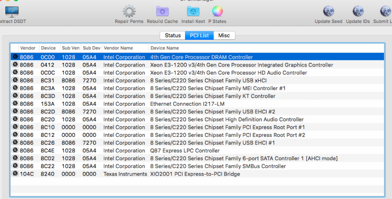Open the P States color wheel icon

click(217, 12)
